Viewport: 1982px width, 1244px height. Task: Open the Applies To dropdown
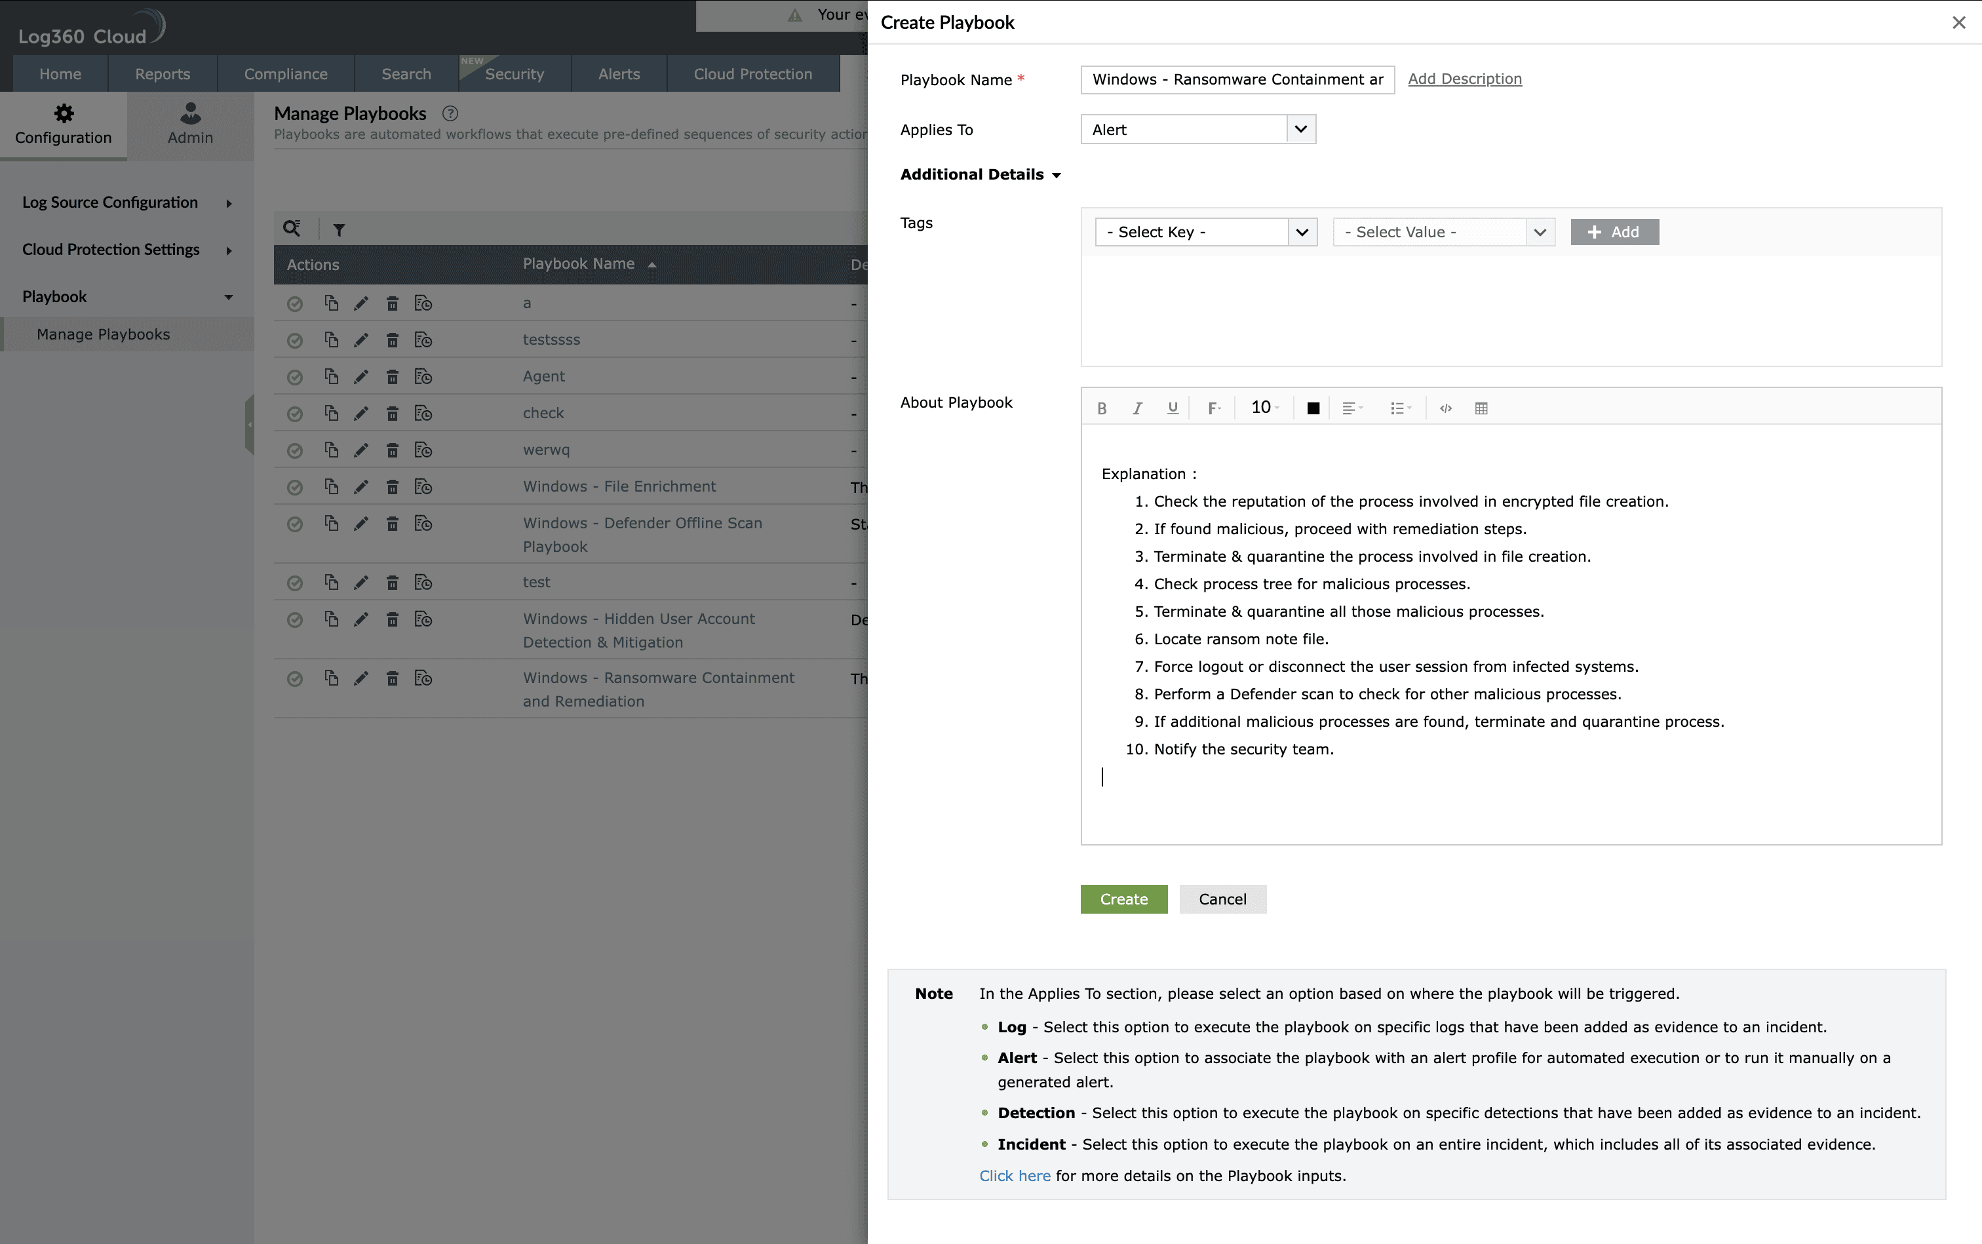[1198, 129]
